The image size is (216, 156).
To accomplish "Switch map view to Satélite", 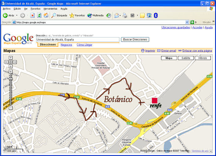I will 186,58.
